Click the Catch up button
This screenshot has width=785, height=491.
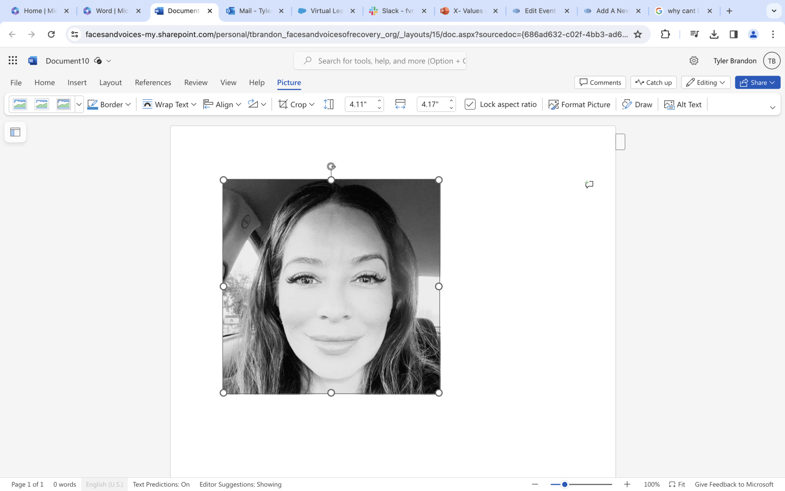pyautogui.click(x=654, y=82)
